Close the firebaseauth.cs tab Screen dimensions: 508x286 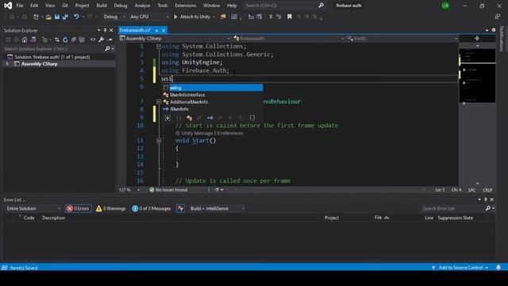164,30
